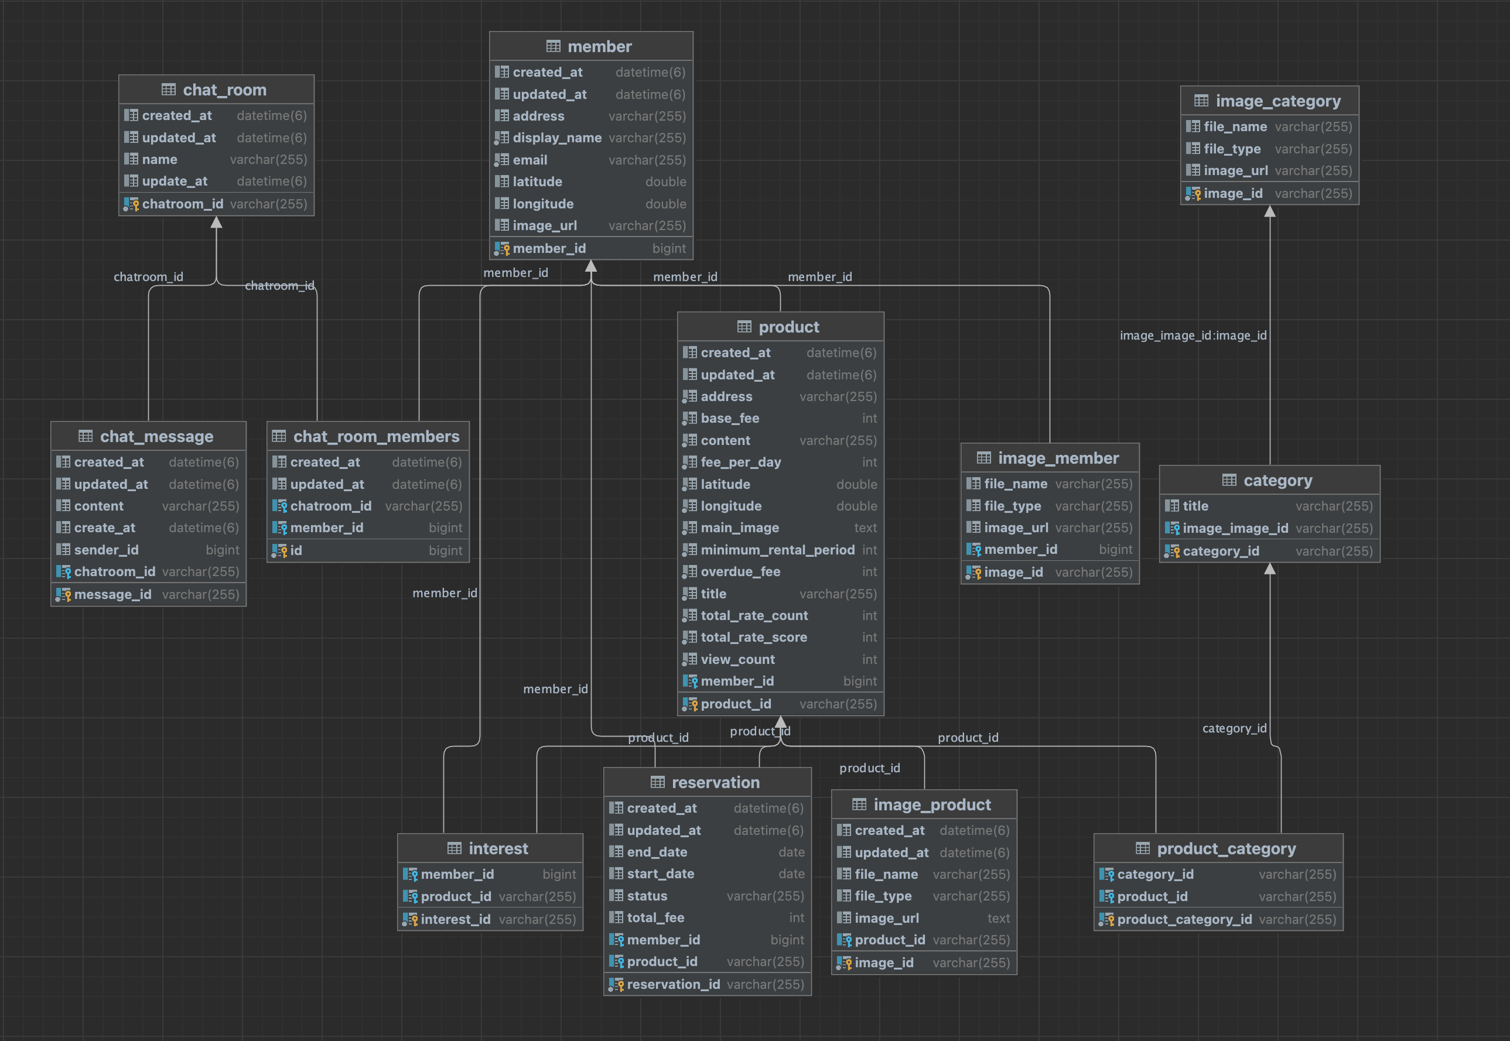Viewport: 1510px width, 1041px height.
Task: Click main_image column in product table
Action: [780, 528]
